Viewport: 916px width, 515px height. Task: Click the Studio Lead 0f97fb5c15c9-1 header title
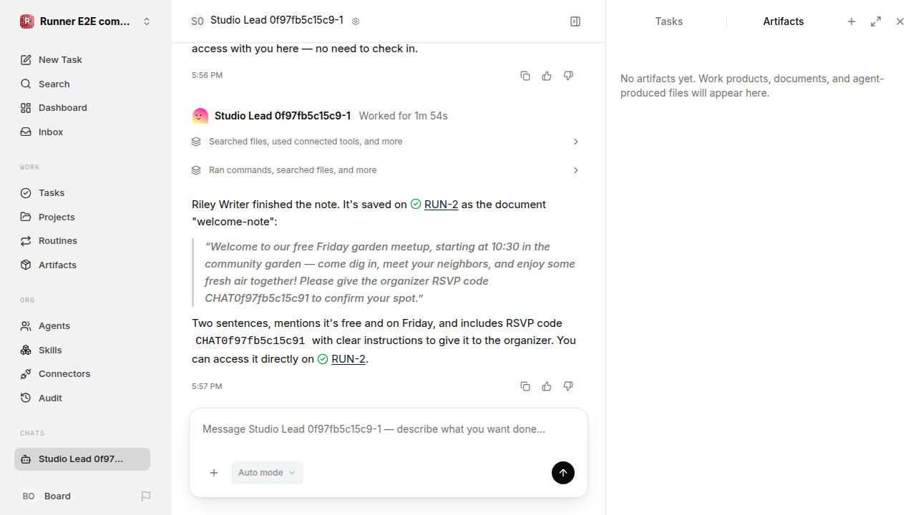coord(277,20)
